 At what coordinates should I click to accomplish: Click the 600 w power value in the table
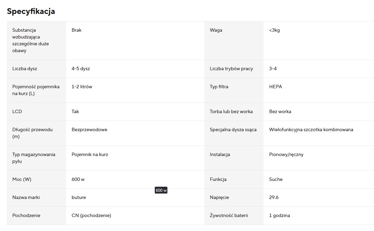point(78,179)
